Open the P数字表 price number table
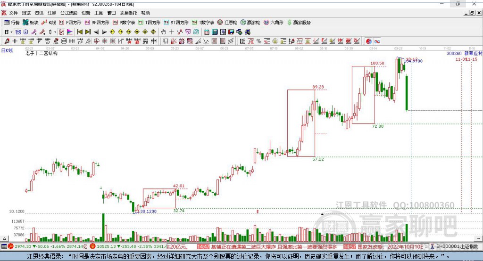This screenshot has width=483, height=261. [x=124, y=23]
